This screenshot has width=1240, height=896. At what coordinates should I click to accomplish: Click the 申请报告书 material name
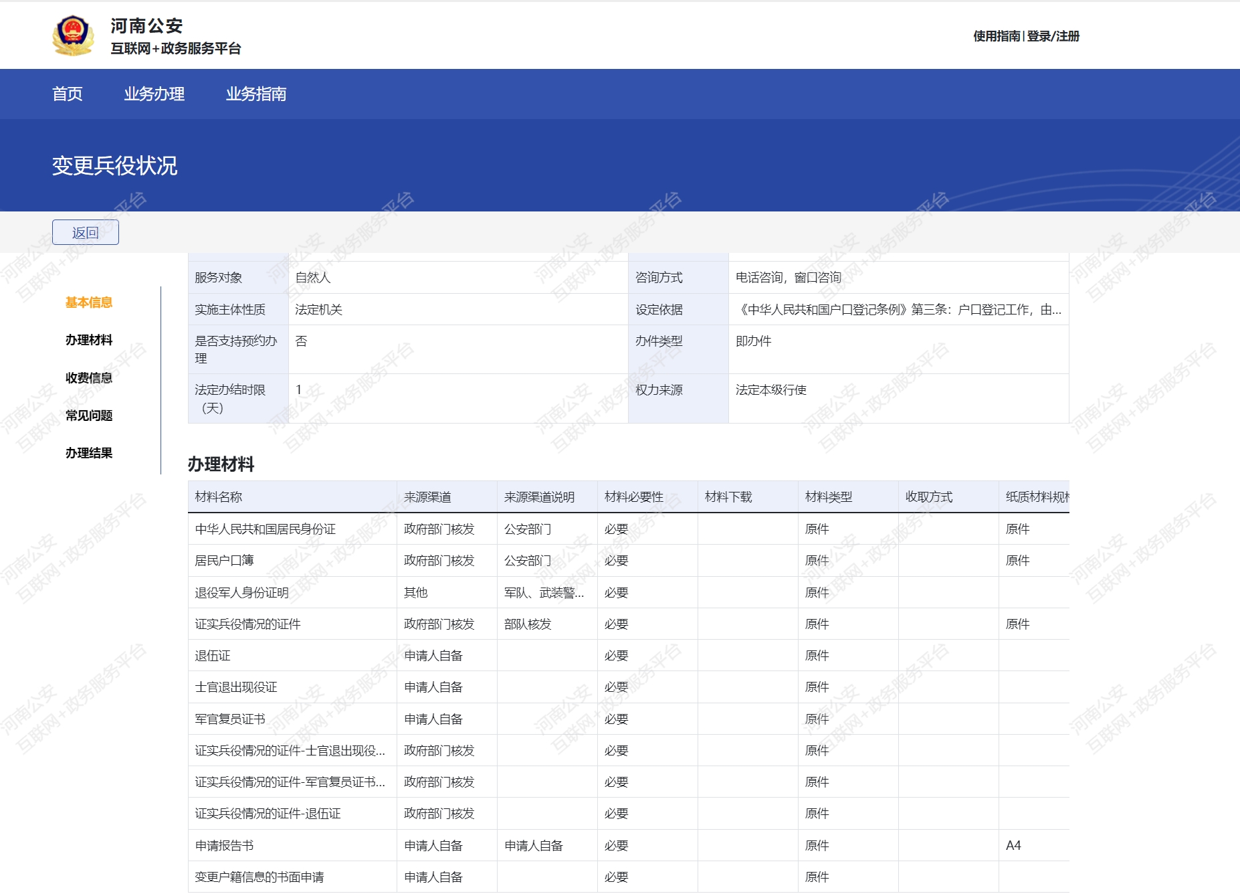(224, 845)
